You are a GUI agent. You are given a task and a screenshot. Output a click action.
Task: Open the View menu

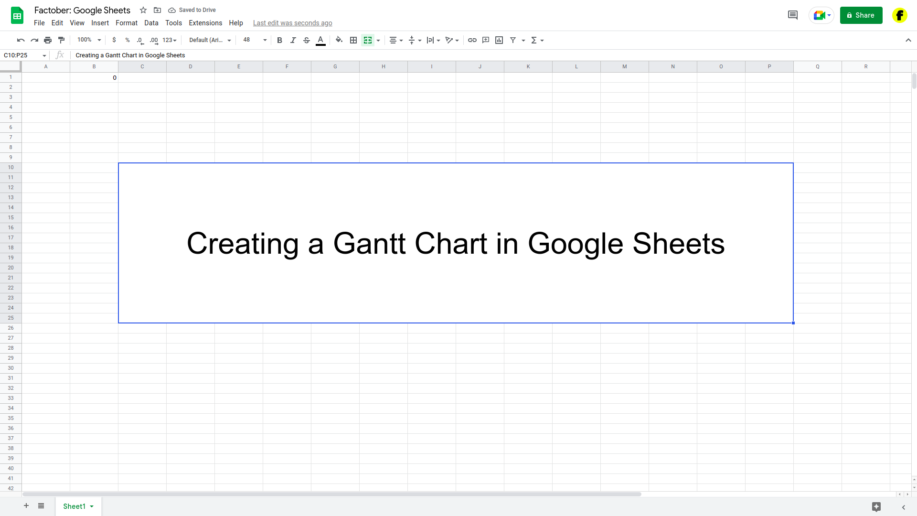click(77, 23)
